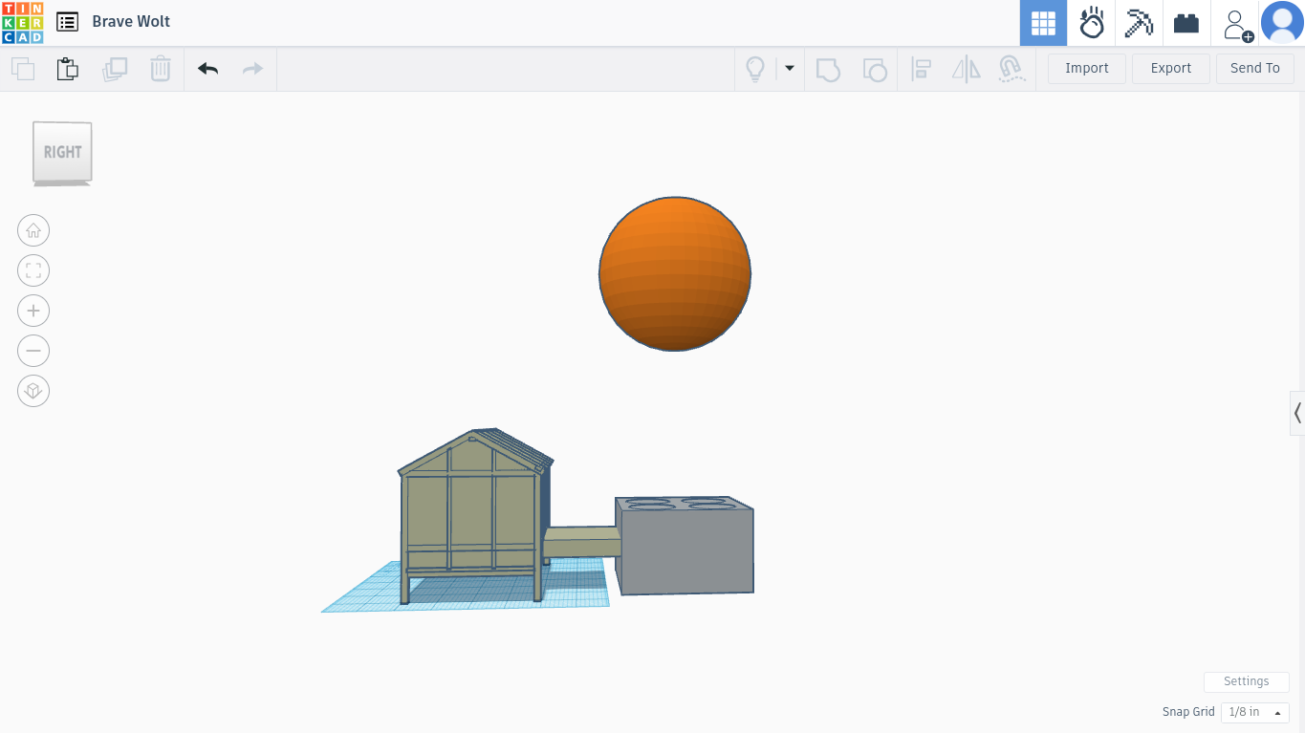Click the Ungroup shapes icon
The image size is (1305, 733).
875,69
